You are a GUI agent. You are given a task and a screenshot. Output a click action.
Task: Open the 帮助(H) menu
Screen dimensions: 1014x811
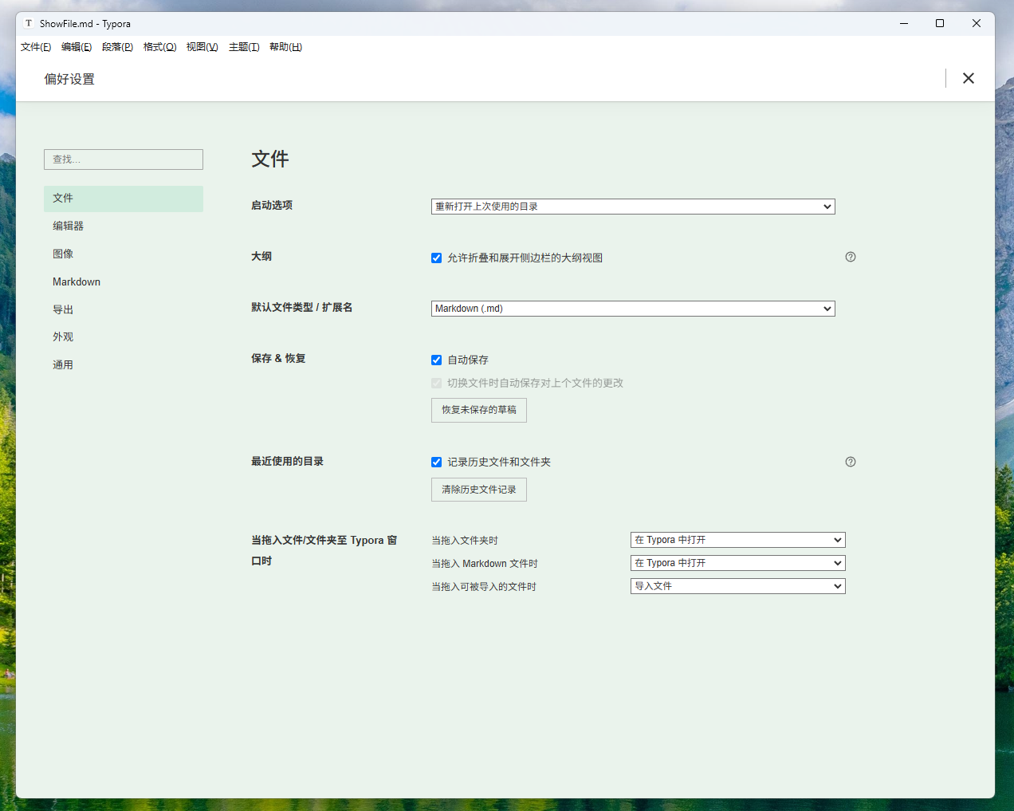[x=285, y=47]
